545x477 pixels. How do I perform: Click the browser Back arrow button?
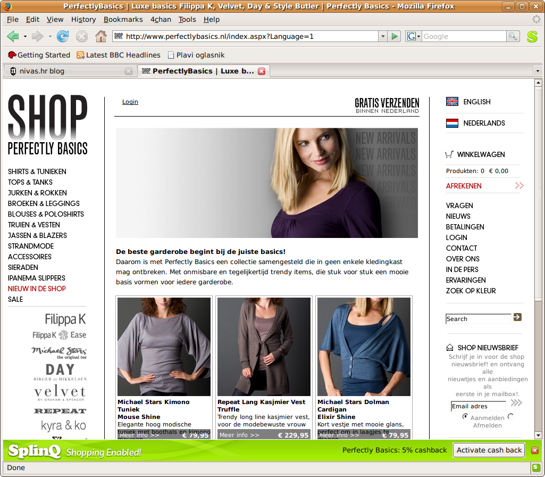[x=13, y=36]
